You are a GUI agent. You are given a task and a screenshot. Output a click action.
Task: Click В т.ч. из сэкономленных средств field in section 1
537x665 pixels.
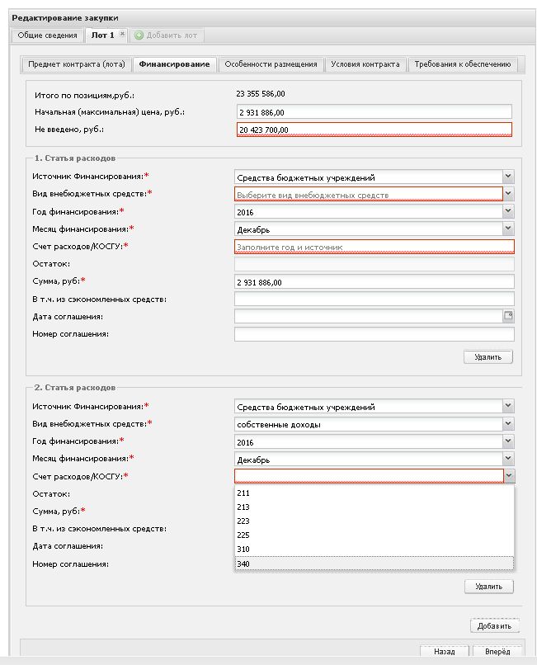click(374, 299)
